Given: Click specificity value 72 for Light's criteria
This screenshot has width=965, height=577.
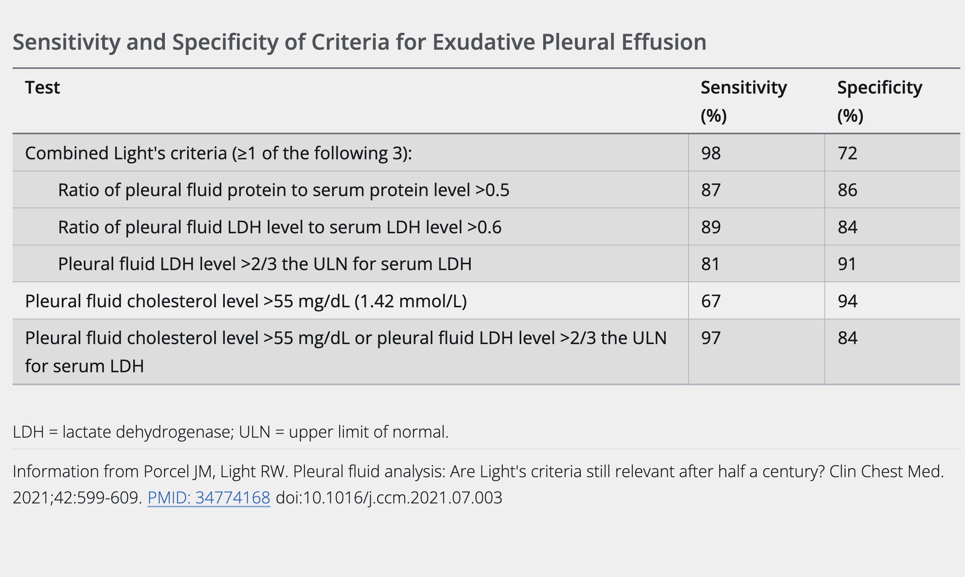Looking at the screenshot, I should [x=848, y=153].
